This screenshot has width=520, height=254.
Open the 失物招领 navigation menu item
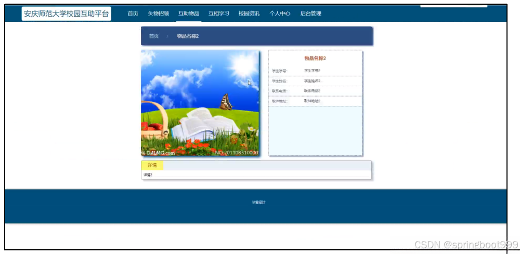coord(159,14)
